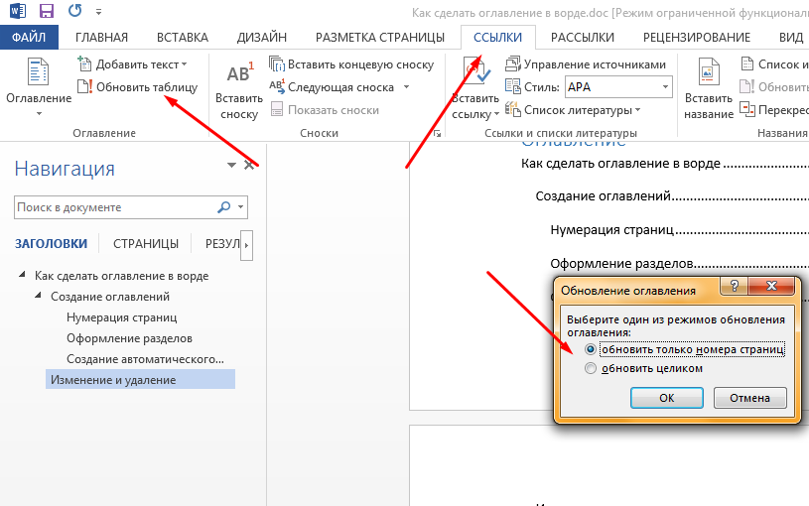Close the Обновление оглавления dialog
The width and height of the screenshot is (809, 506).
[x=771, y=287]
